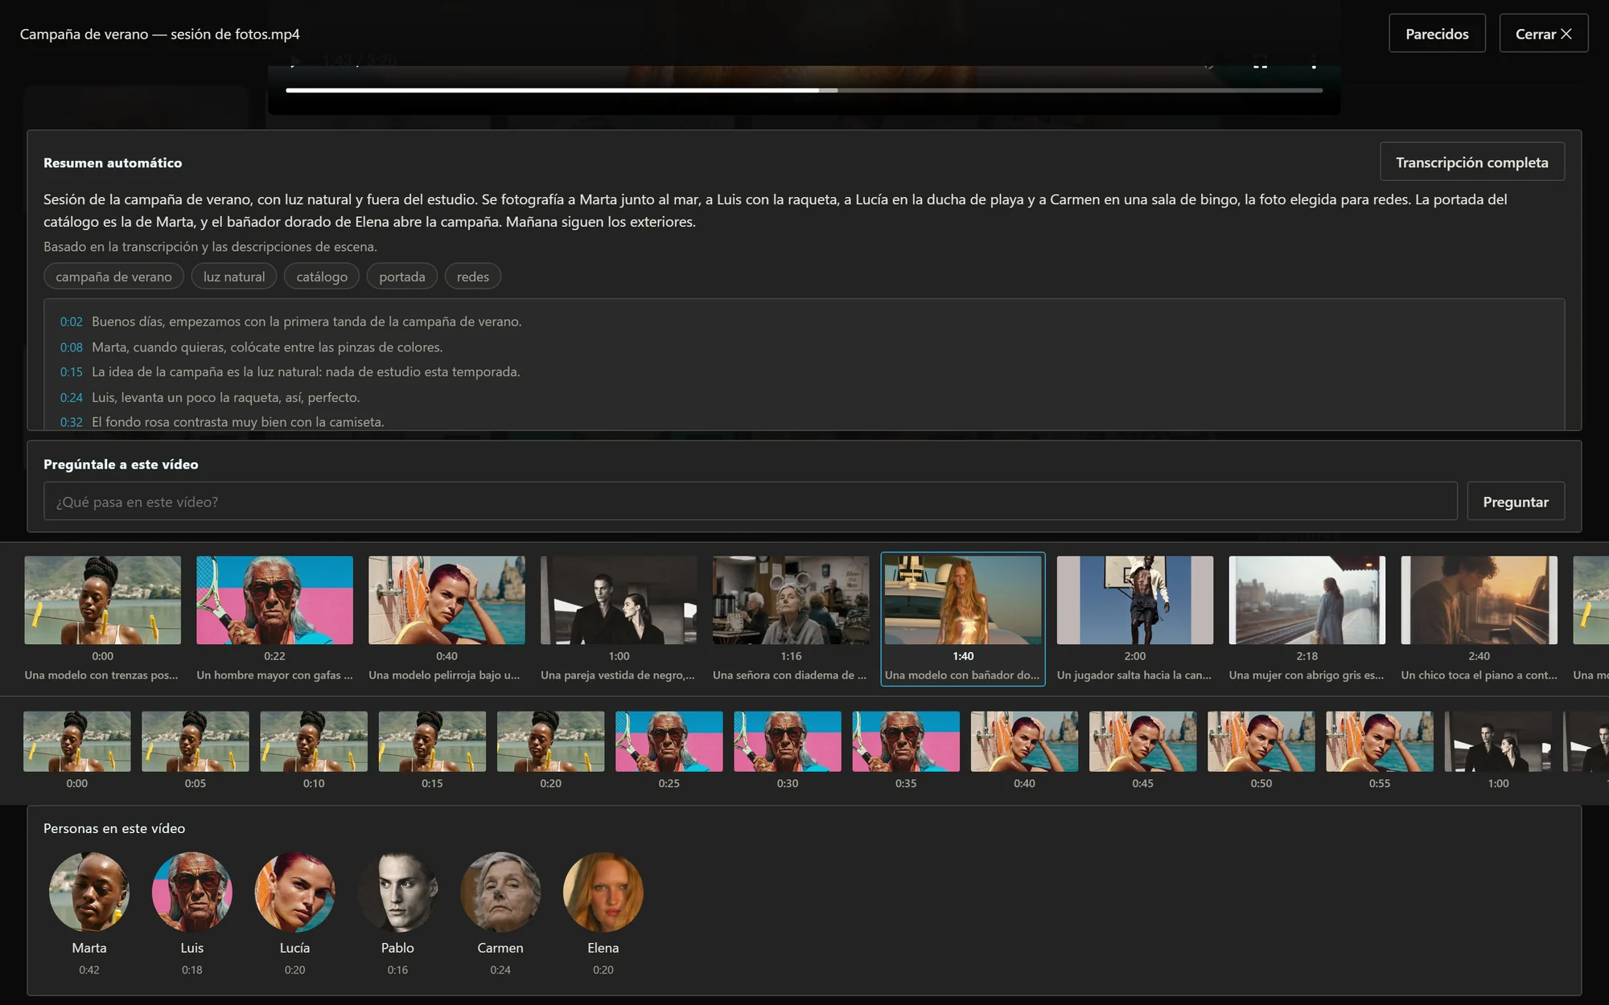1609x1005 pixels.
Task: Select the 1:00 frame in filmstrip
Action: tap(1498, 749)
